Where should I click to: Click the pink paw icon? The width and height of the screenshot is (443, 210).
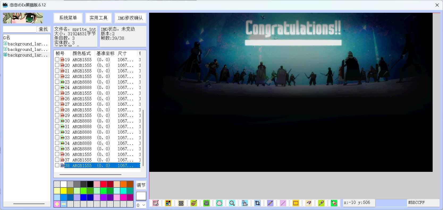219,203
